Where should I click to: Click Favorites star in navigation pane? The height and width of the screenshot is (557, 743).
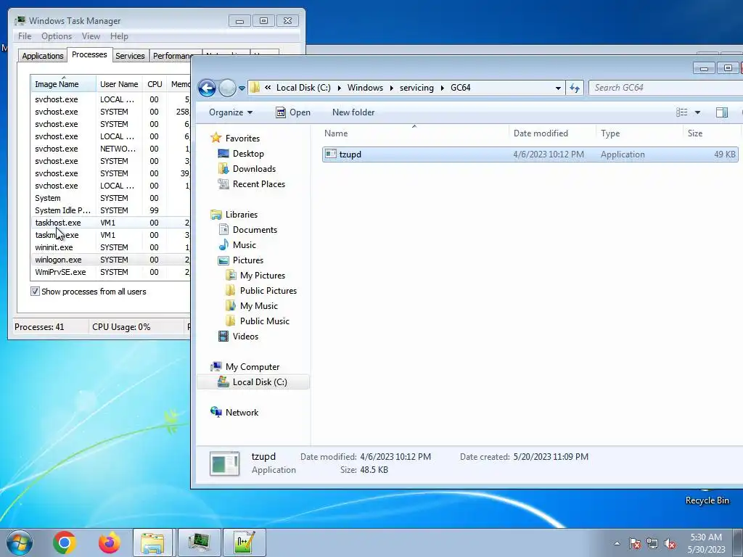pos(216,138)
